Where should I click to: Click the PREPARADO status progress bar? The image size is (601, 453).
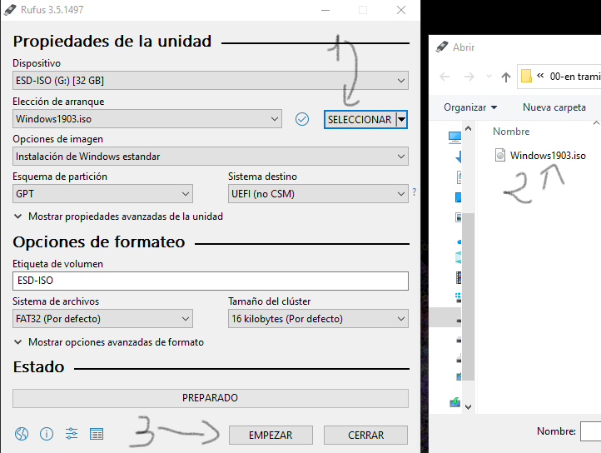[211, 398]
